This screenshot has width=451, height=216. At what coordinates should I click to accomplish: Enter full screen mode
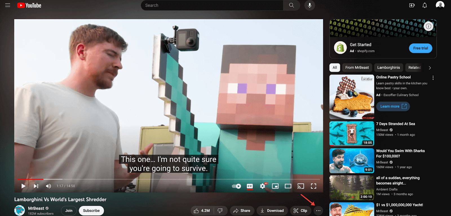point(313,186)
